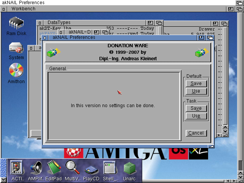This screenshot has width=244, height=183.
Task: Click depth gadget of akNAIL Preferences window
Action: coord(210,38)
